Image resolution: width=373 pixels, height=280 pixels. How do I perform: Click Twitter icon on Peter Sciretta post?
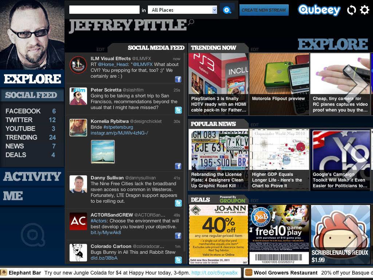tap(178, 110)
